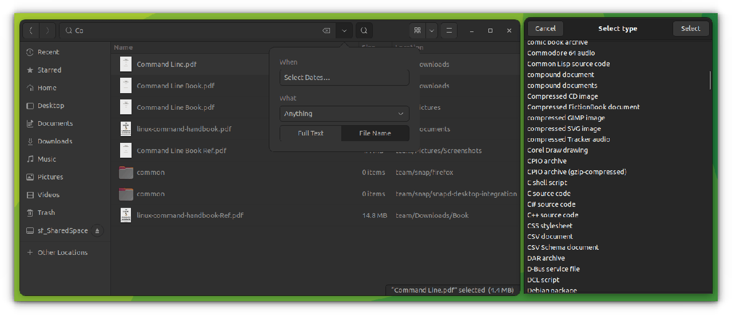Select Full Text search mode
732x316 pixels.
pyautogui.click(x=311, y=133)
